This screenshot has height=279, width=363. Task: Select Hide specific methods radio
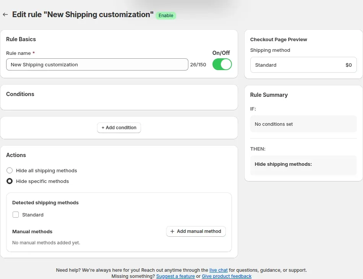10,181
